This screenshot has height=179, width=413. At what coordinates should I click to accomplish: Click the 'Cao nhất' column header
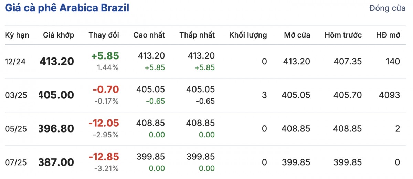point(149,35)
